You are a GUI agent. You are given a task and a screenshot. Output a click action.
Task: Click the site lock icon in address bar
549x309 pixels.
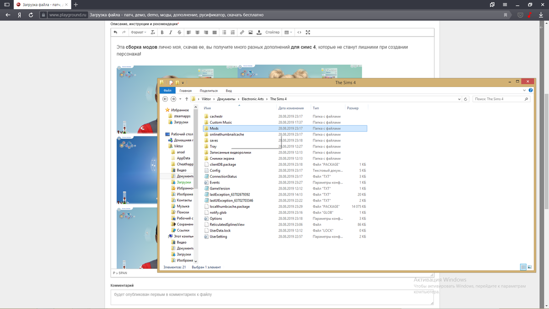click(x=43, y=15)
